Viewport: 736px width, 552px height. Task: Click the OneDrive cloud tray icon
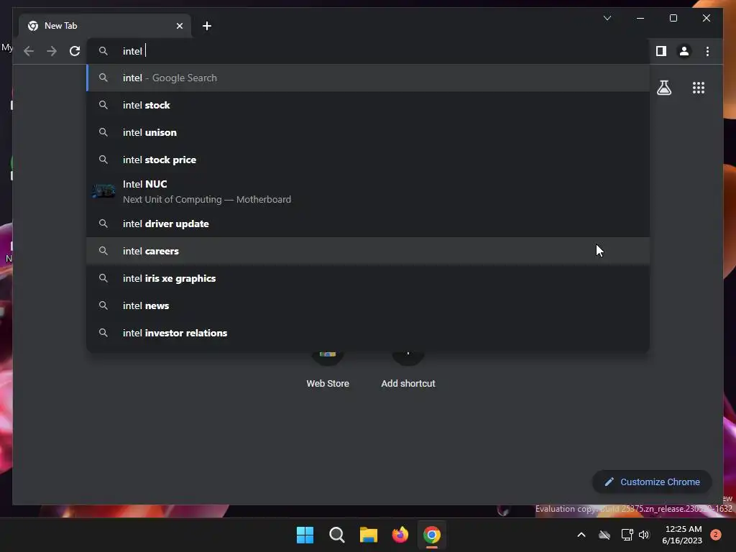(604, 535)
